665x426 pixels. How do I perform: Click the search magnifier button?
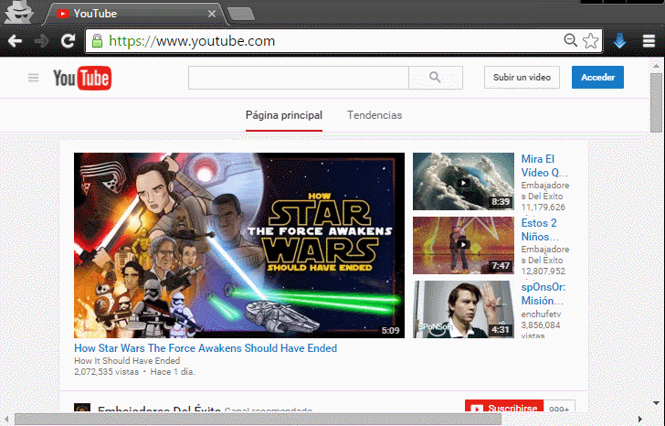tap(436, 77)
